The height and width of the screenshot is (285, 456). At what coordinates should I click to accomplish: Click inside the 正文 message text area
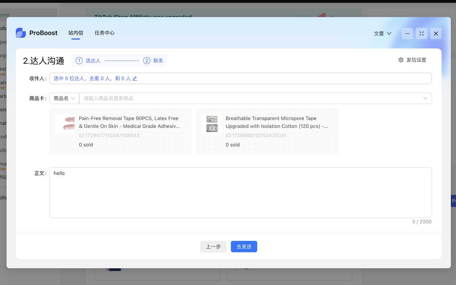click(240, 192)
